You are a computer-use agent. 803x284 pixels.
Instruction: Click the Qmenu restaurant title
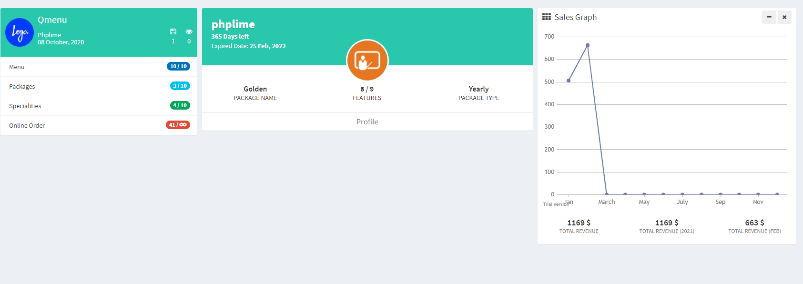(52, 20)
